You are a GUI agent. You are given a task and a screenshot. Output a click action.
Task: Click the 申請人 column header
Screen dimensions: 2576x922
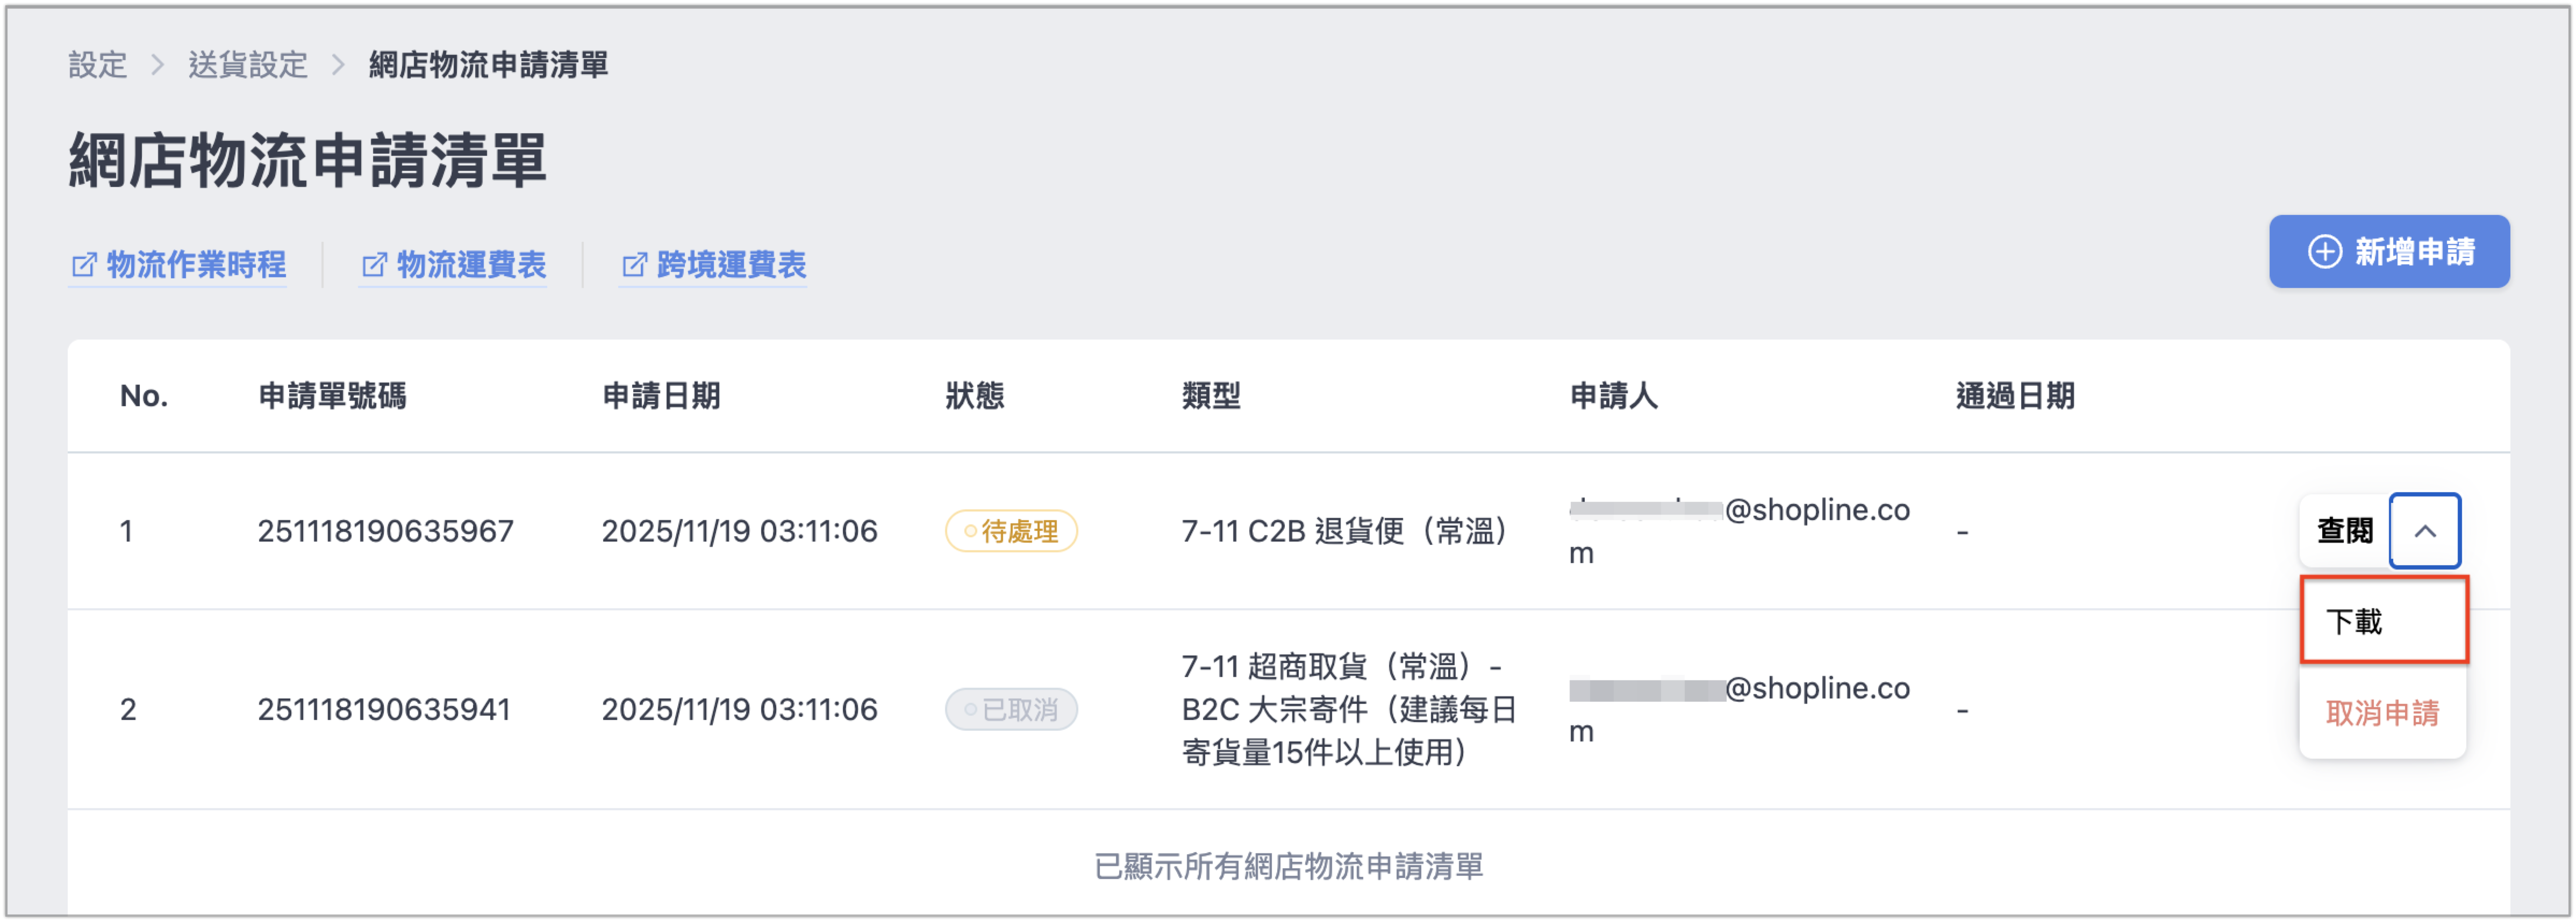(1613, 396)
